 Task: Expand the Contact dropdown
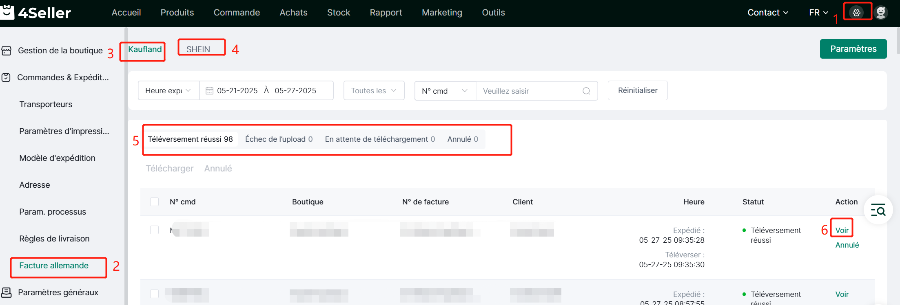768,13
